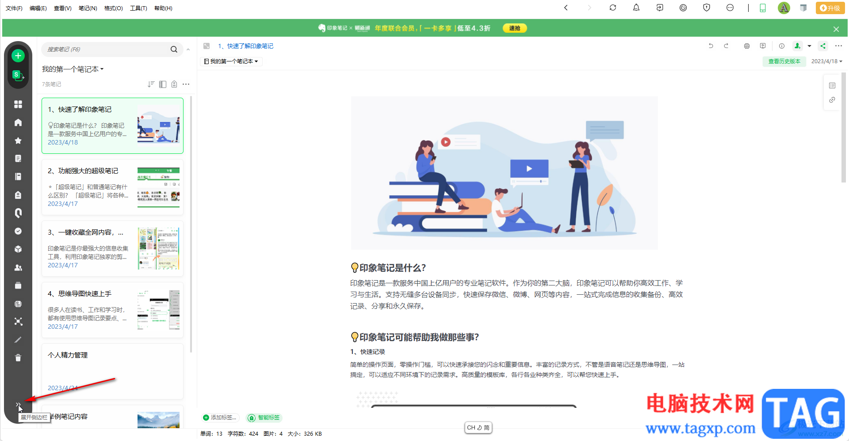849x441 pixels.
Task: Show note info icon
Action: 782,46
